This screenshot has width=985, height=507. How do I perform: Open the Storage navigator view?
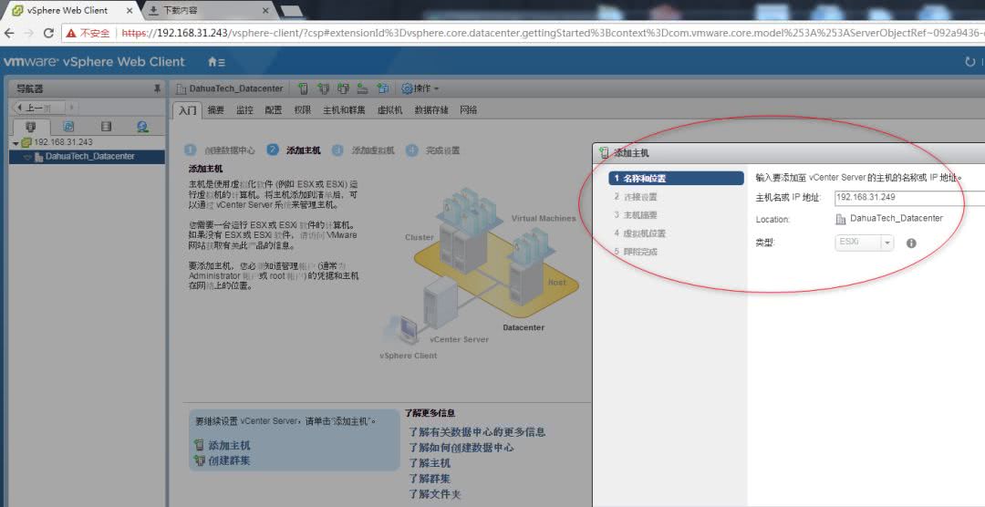[x=106, y=127]
